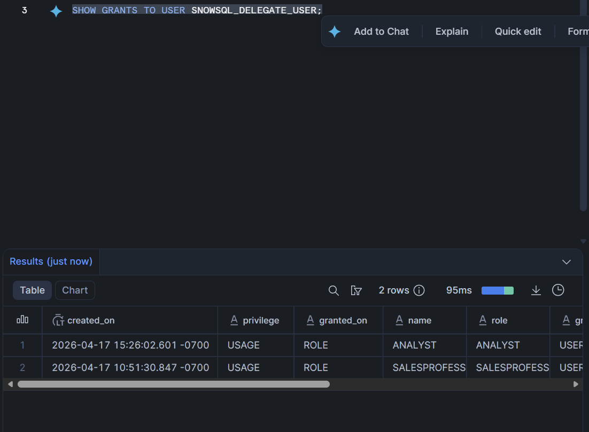The image size is (589, 432).
Task: Click the left scroll arrow of results
Action: pyautogui.click(x=11, y=384)
